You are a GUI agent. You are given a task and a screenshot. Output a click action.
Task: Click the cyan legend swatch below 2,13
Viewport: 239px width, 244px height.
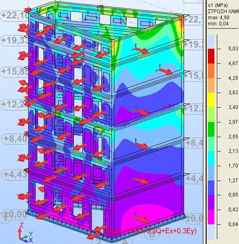click(211, 158)
